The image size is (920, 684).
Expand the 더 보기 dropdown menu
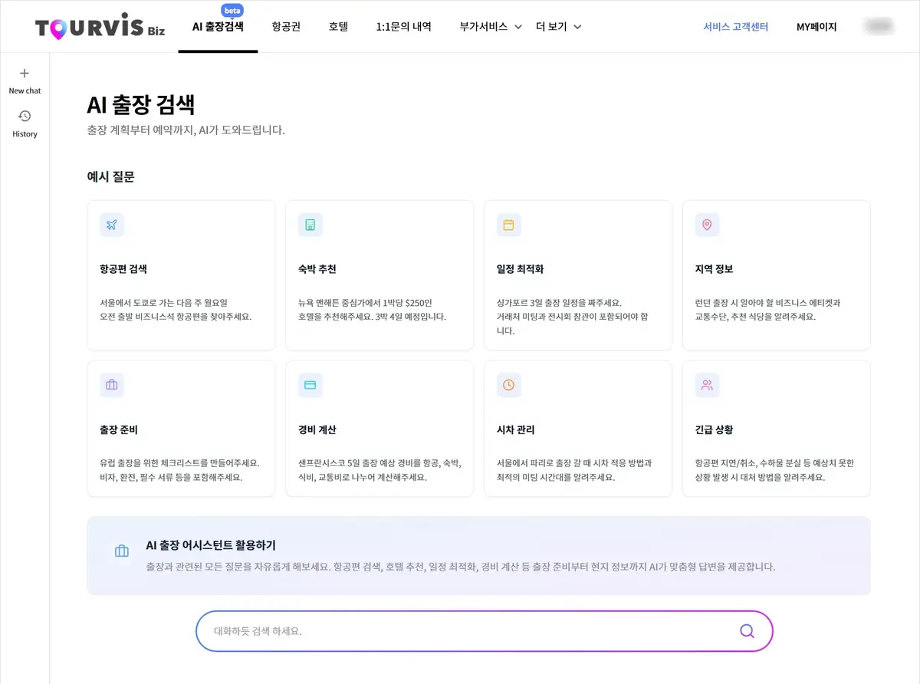[x=558, y=26]
